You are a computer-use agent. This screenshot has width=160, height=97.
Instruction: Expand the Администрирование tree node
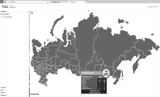1,17
